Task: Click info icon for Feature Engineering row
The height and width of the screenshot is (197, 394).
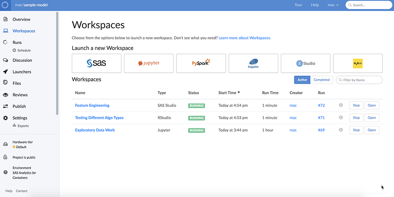Action: click(x=341, y=105)
